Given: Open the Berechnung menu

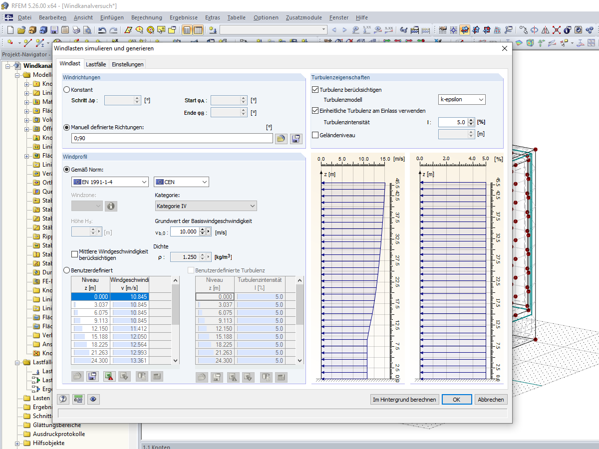Looking at the screenshot, I should pyautogui.click(x=146, y=17).
